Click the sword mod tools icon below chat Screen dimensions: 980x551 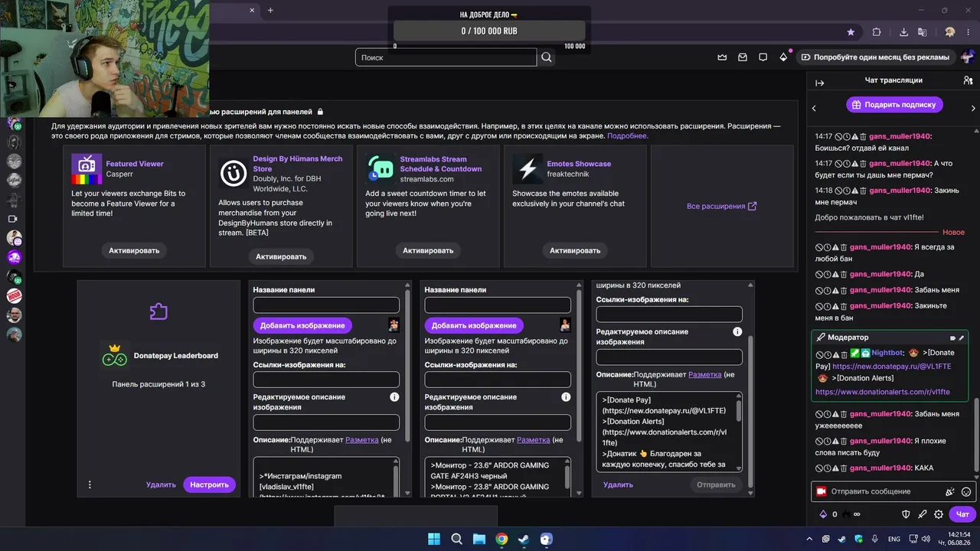(x=923, y=514)
